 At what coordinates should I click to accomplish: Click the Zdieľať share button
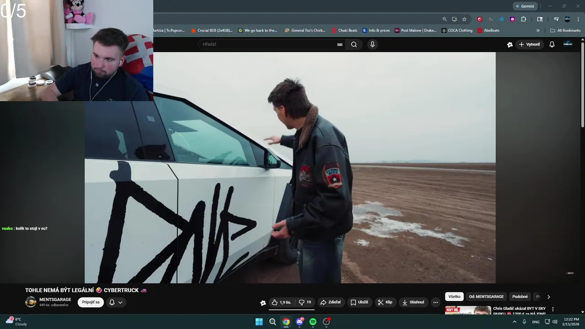coord(331,302)
